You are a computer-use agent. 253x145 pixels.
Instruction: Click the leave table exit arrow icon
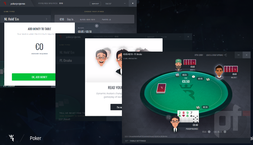pos(225,55)
